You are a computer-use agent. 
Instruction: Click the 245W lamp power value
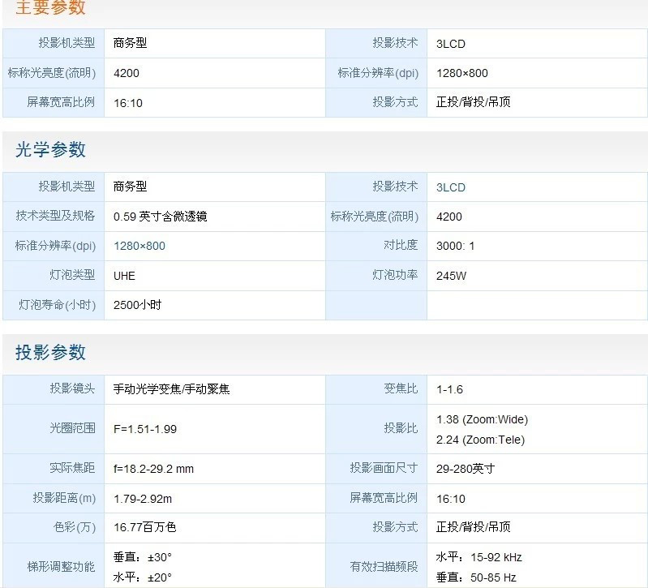pos(452,276)
